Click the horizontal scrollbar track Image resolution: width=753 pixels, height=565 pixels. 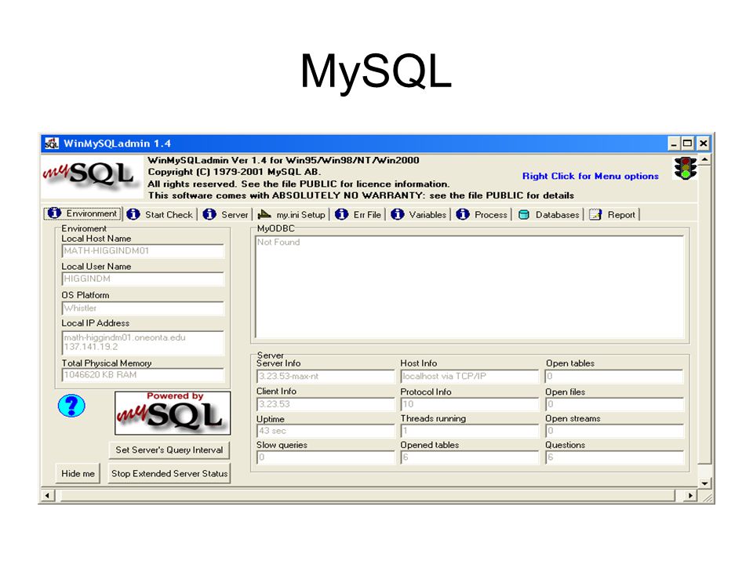(367, 495)
